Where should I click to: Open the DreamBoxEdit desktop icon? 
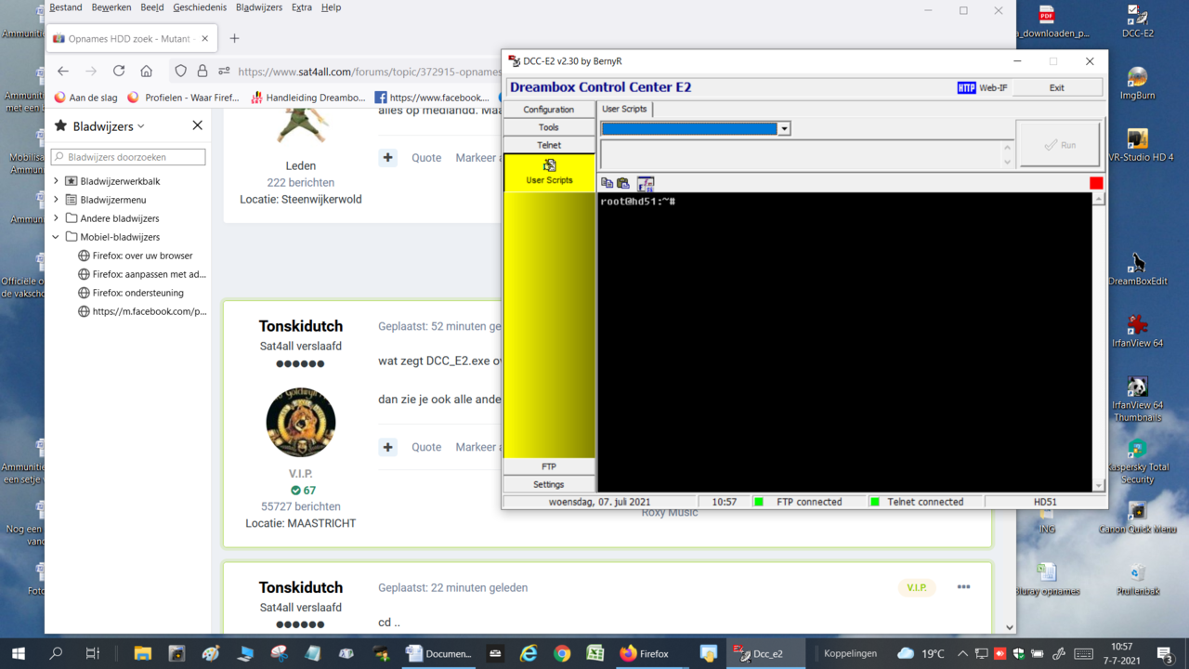click(x=1137, y=264)
